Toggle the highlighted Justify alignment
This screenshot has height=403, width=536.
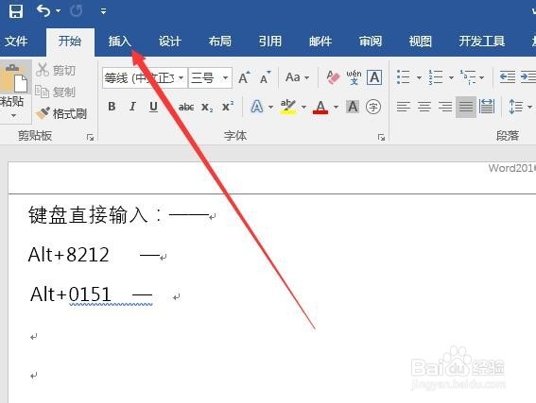point(466,108)
